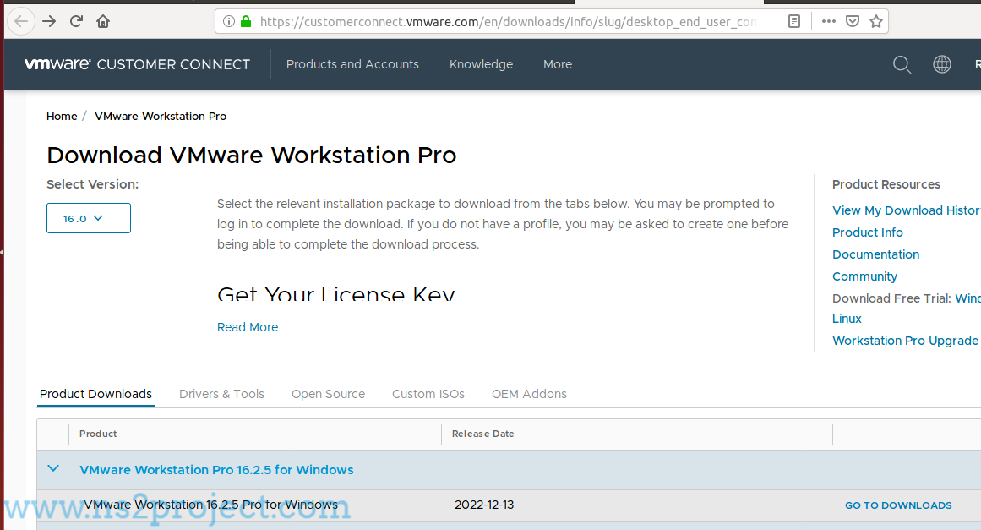981x530 pixels.
Task: Click the Get Your License Key heading
Action: coord(336,292)
